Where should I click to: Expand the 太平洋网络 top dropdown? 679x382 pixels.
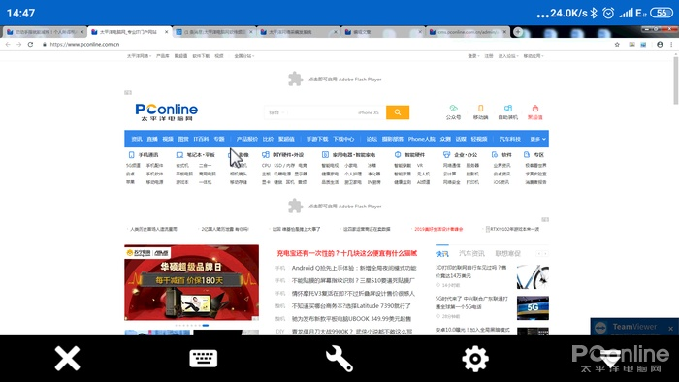pos(139,56)
